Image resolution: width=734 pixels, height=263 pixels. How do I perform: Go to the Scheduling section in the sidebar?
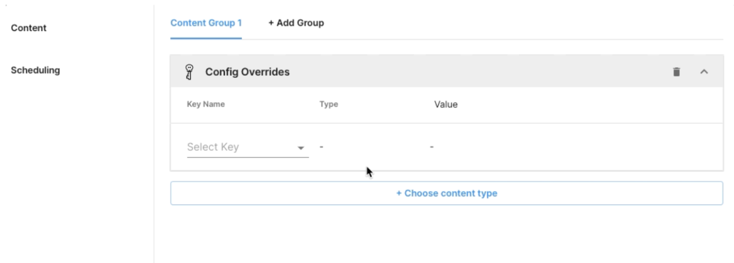pyautogui.click(x=36, y=70)
